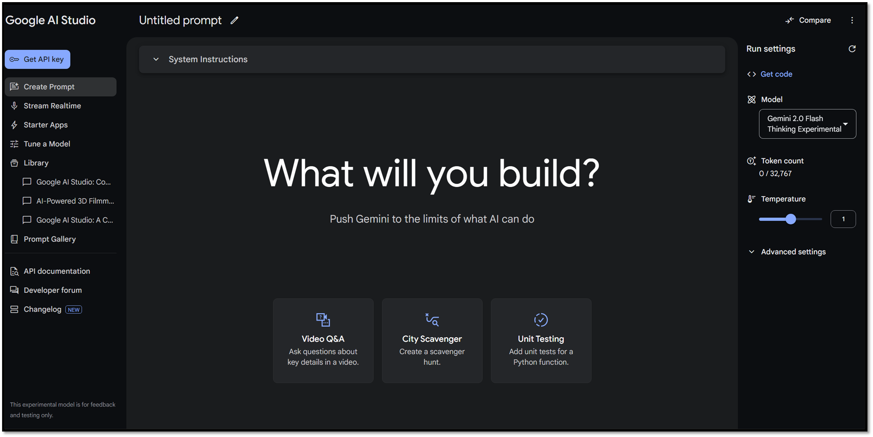Open the Changelog link
This screenshot has height=437, width=873.
pos(43,309)
